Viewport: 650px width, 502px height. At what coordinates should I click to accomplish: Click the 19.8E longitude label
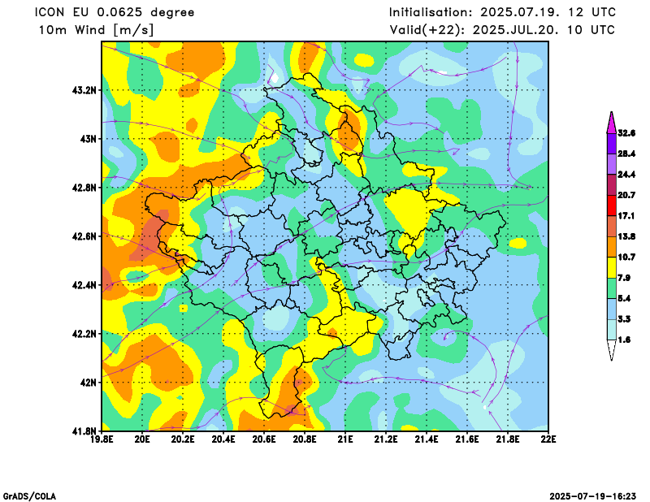click(102, 439)
